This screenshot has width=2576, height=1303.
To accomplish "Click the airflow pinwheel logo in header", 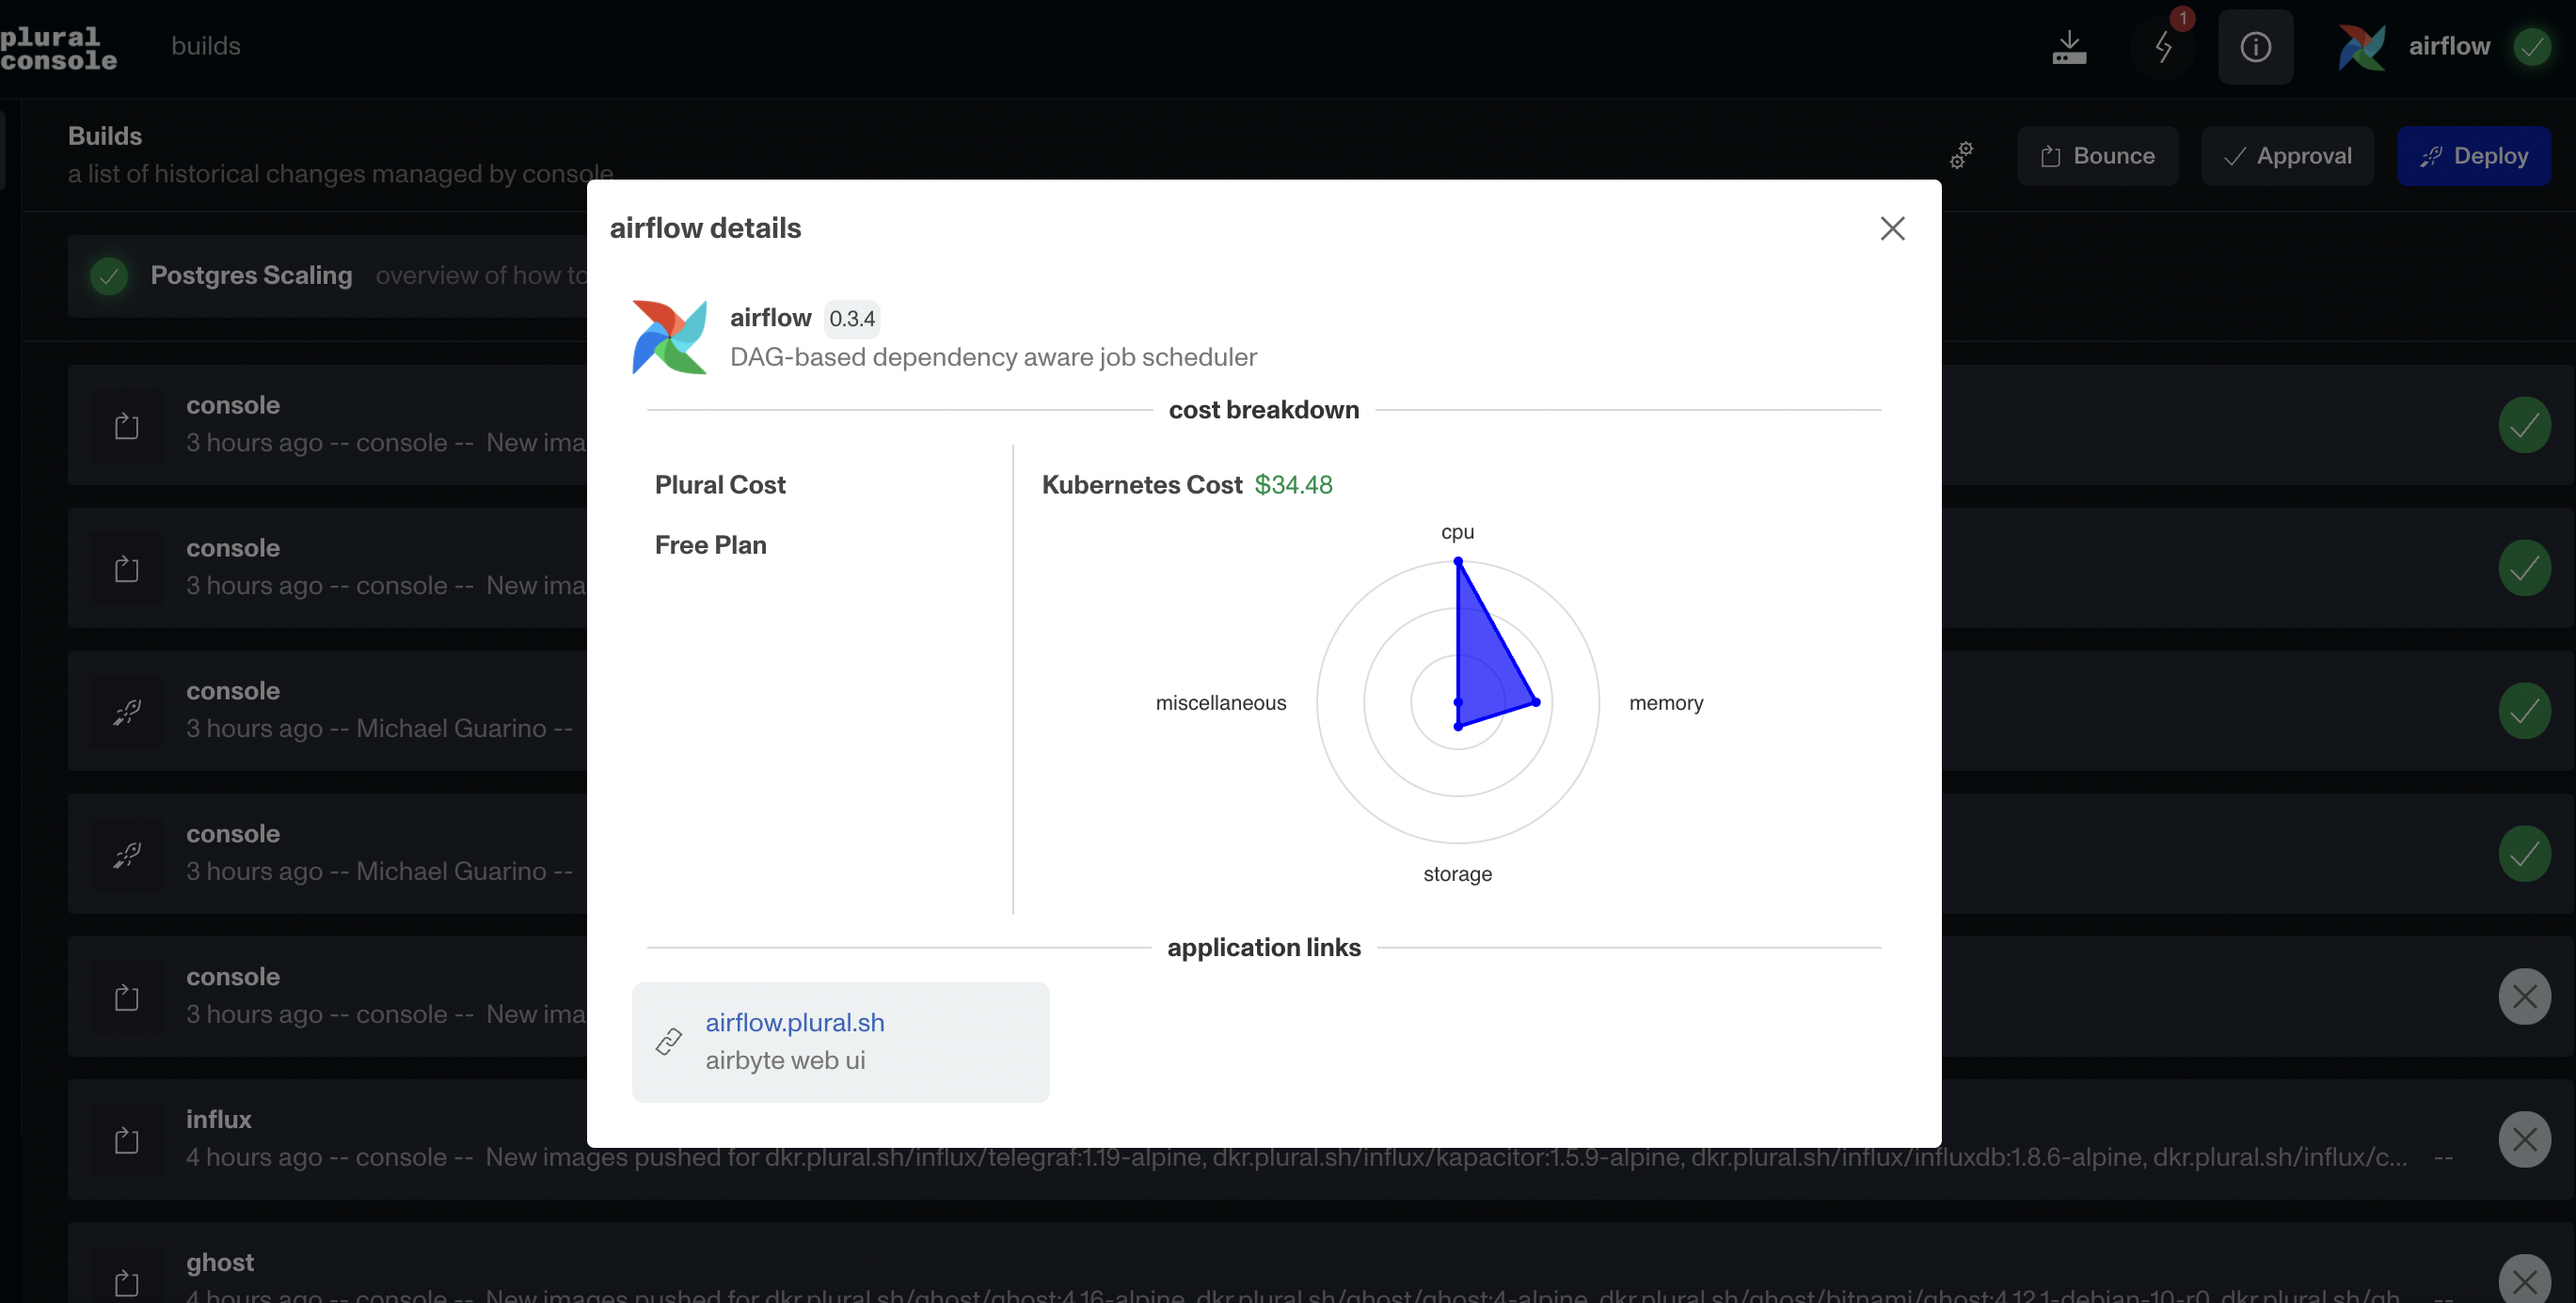I will pyautogui.click(x=2362, y=47).
